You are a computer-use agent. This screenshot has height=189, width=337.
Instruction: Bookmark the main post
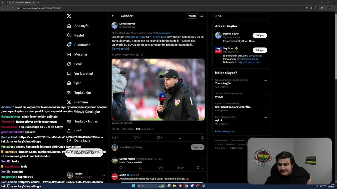coord(180,137)
